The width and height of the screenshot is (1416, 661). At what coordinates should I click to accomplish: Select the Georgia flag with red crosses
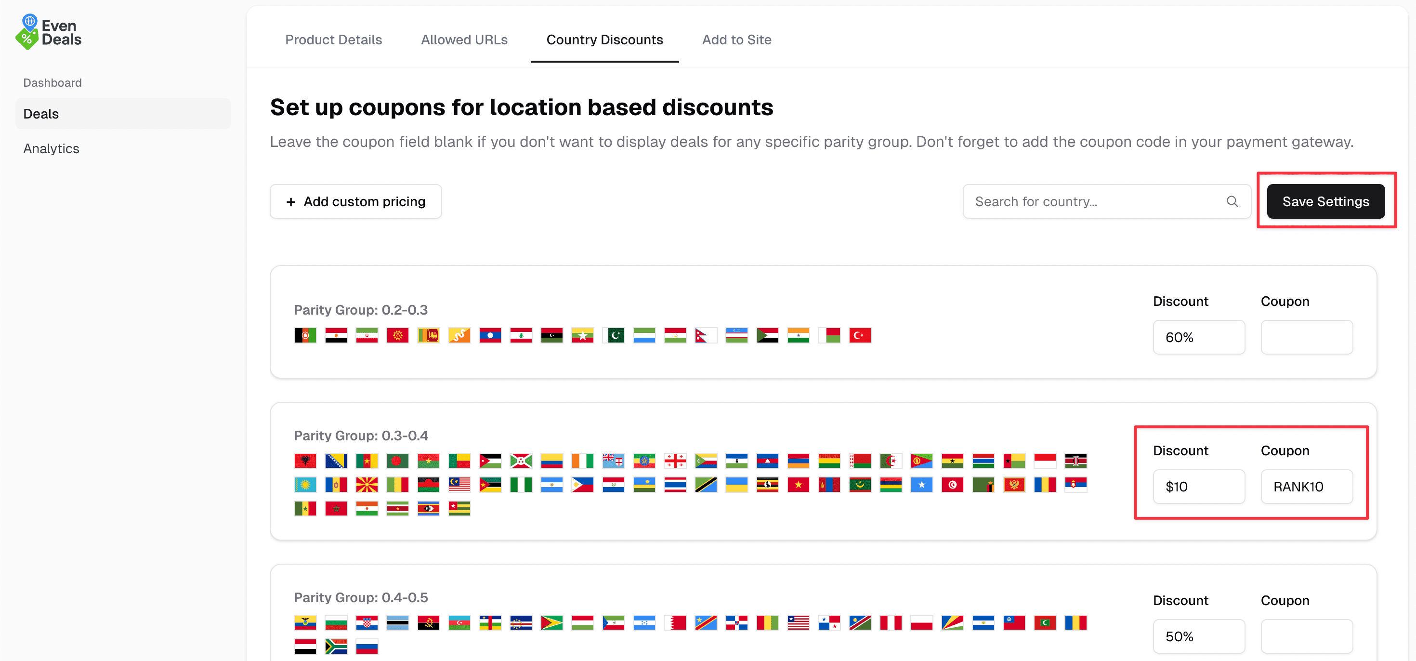pos(675,460)
